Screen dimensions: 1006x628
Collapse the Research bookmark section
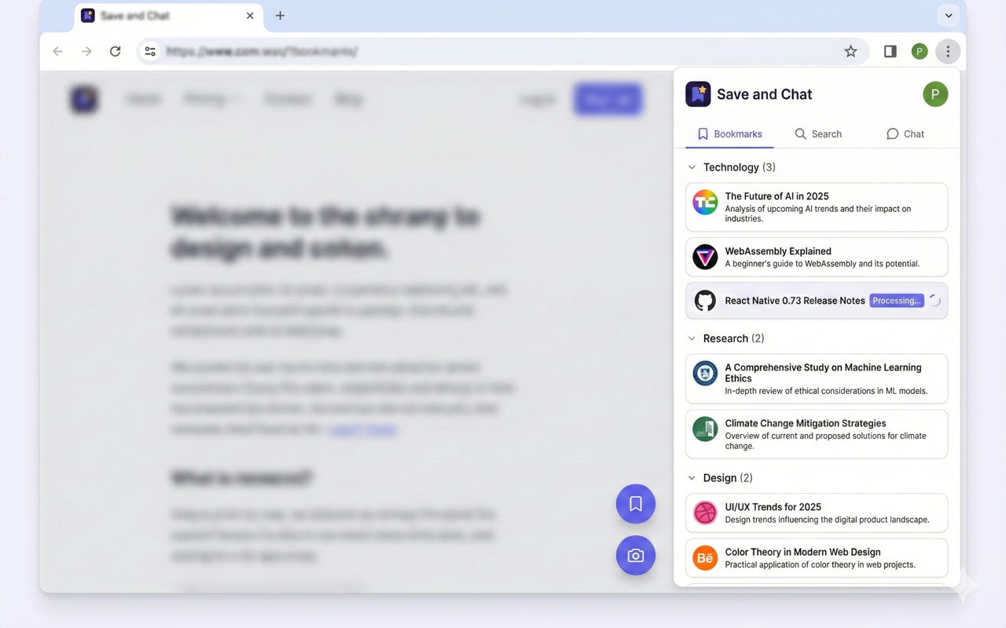tap(691, 338)
